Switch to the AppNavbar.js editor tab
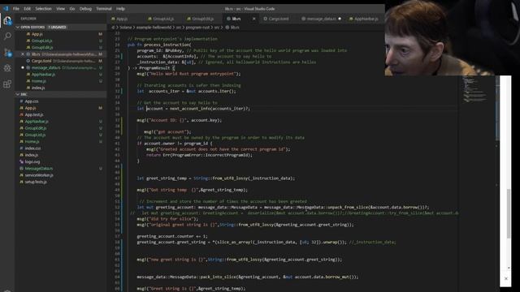The width and height of the screenshot is (520, 292). [366, 19]
